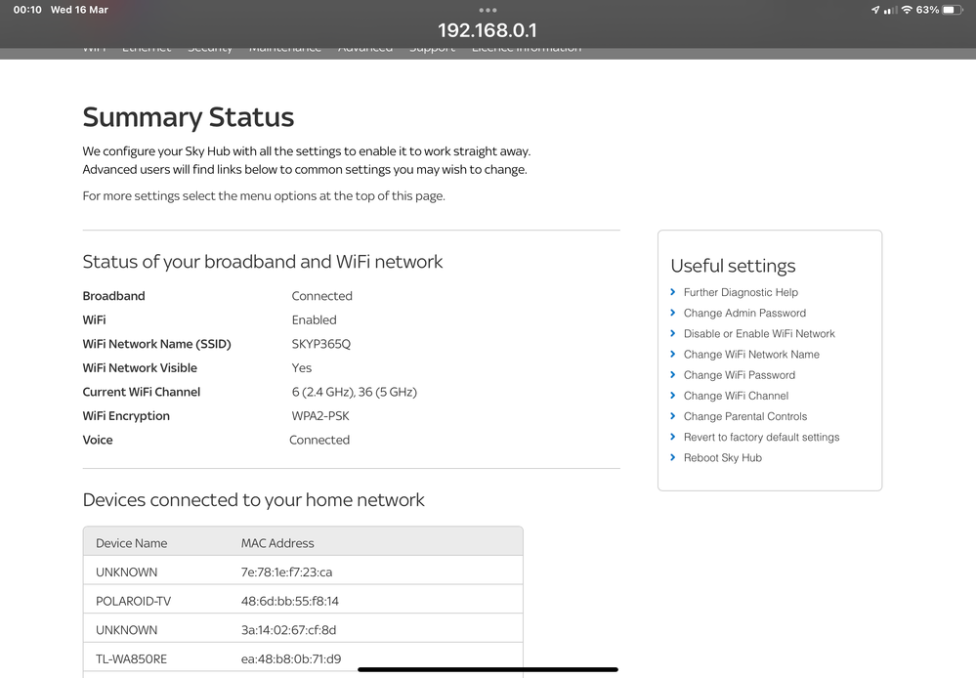This screenshot has width=976, height=678.
Task: Tap the location arrow icon in status bar
Action: pos(874,10)
